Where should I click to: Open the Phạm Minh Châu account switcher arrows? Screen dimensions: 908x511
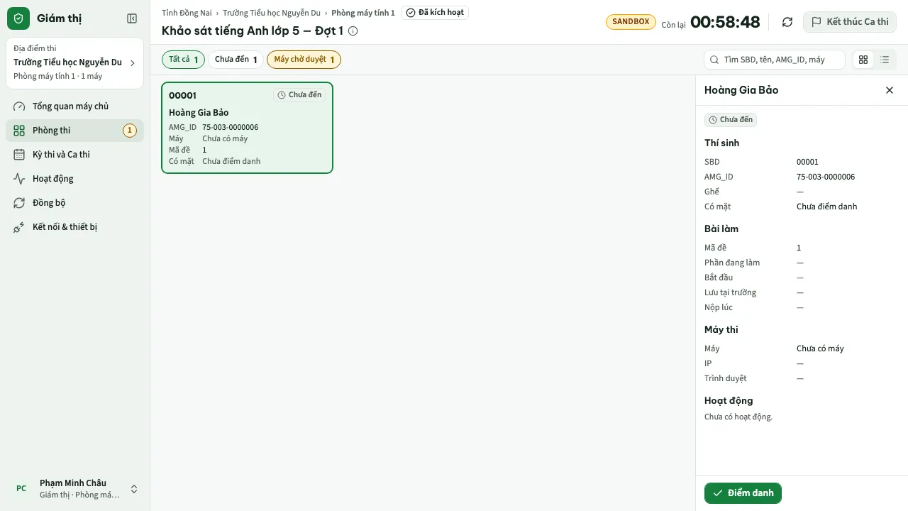coord(134,489)
